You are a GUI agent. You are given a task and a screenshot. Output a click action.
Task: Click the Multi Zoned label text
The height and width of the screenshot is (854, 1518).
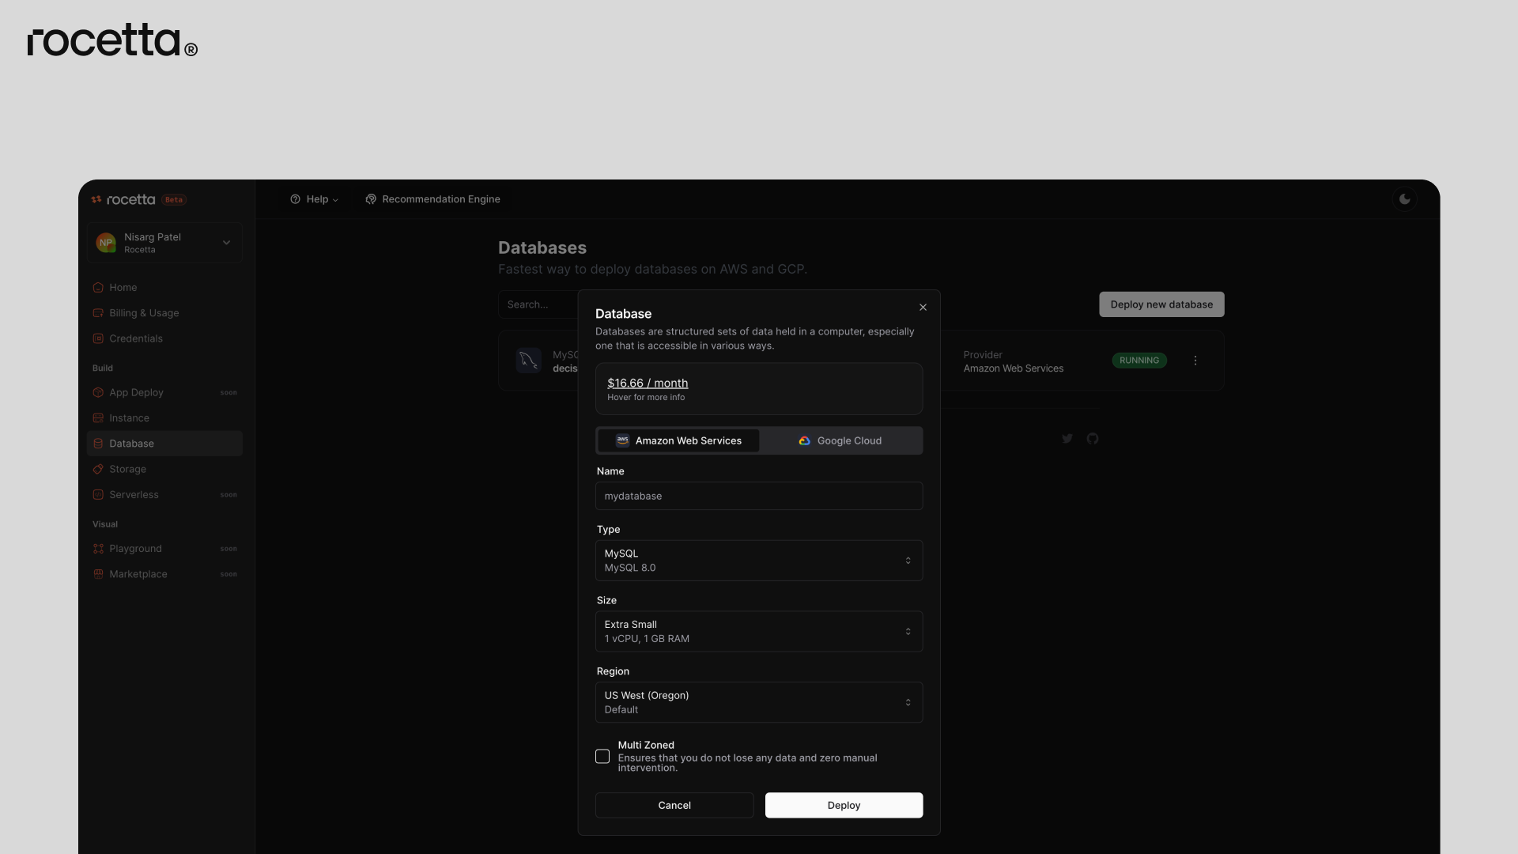coord(646,746)
